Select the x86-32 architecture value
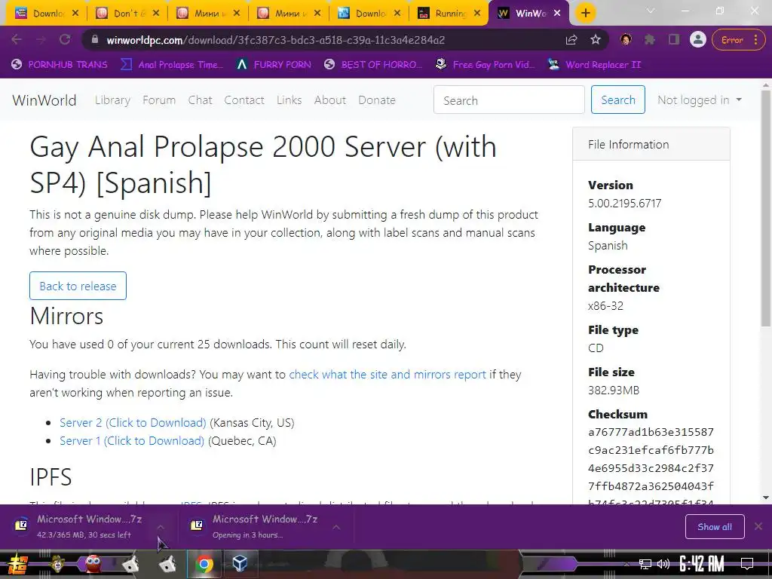The image size is (772, 579). pyautogui.click(x=605, y=306)
